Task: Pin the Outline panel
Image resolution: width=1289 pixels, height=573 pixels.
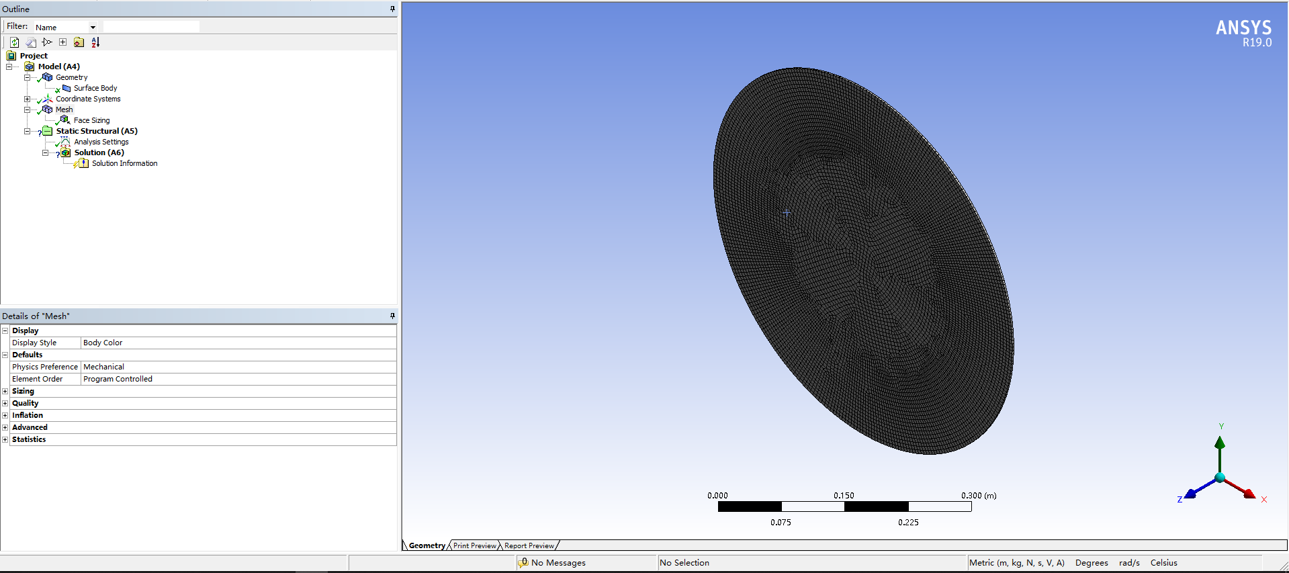Action: pos(392,9)
